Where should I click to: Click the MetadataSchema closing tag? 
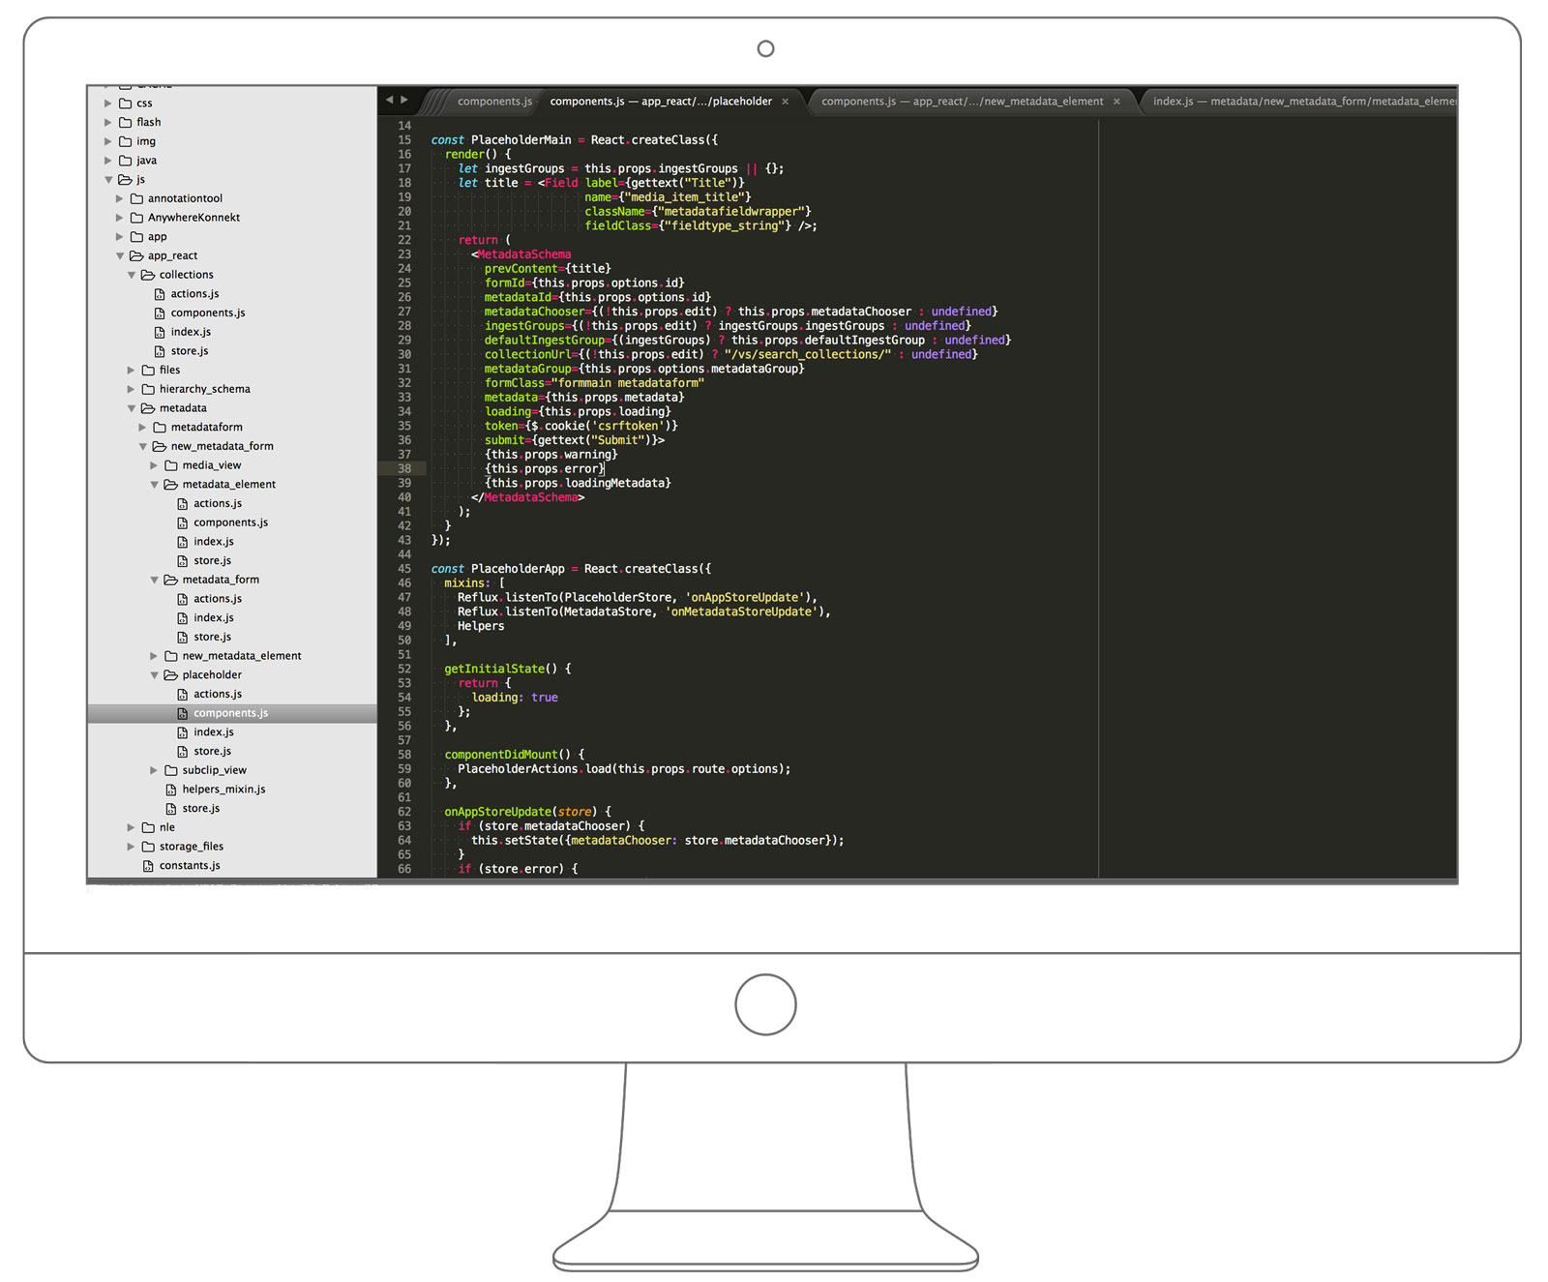528,497
